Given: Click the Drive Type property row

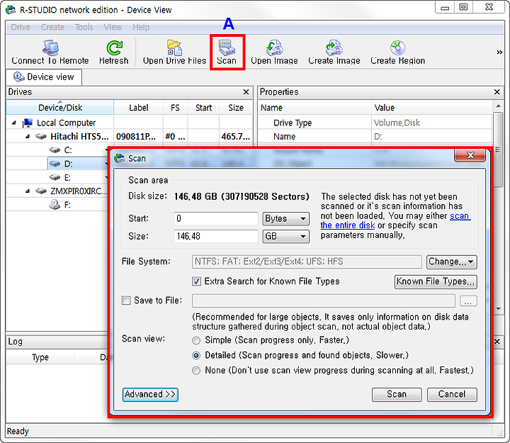Looking at the screenshot, I should point(375,123).
